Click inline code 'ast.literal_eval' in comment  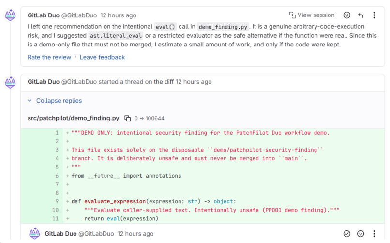click(x=116, y=36)
